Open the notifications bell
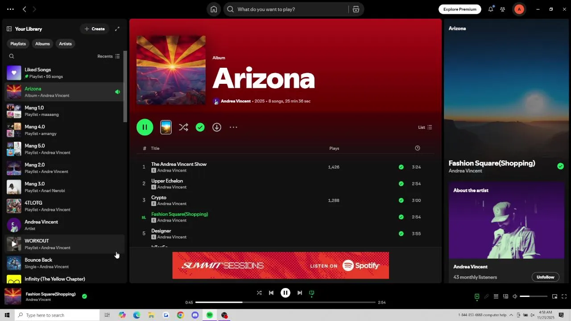Viewport: 571px width, 321px height. (491, 9)
